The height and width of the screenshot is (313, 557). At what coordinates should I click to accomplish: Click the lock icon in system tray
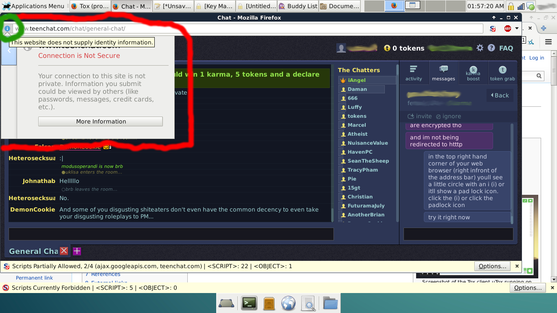point(511,6)
